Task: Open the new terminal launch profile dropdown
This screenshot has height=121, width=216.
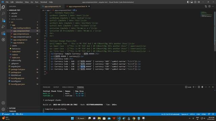Action: [196, 87]
